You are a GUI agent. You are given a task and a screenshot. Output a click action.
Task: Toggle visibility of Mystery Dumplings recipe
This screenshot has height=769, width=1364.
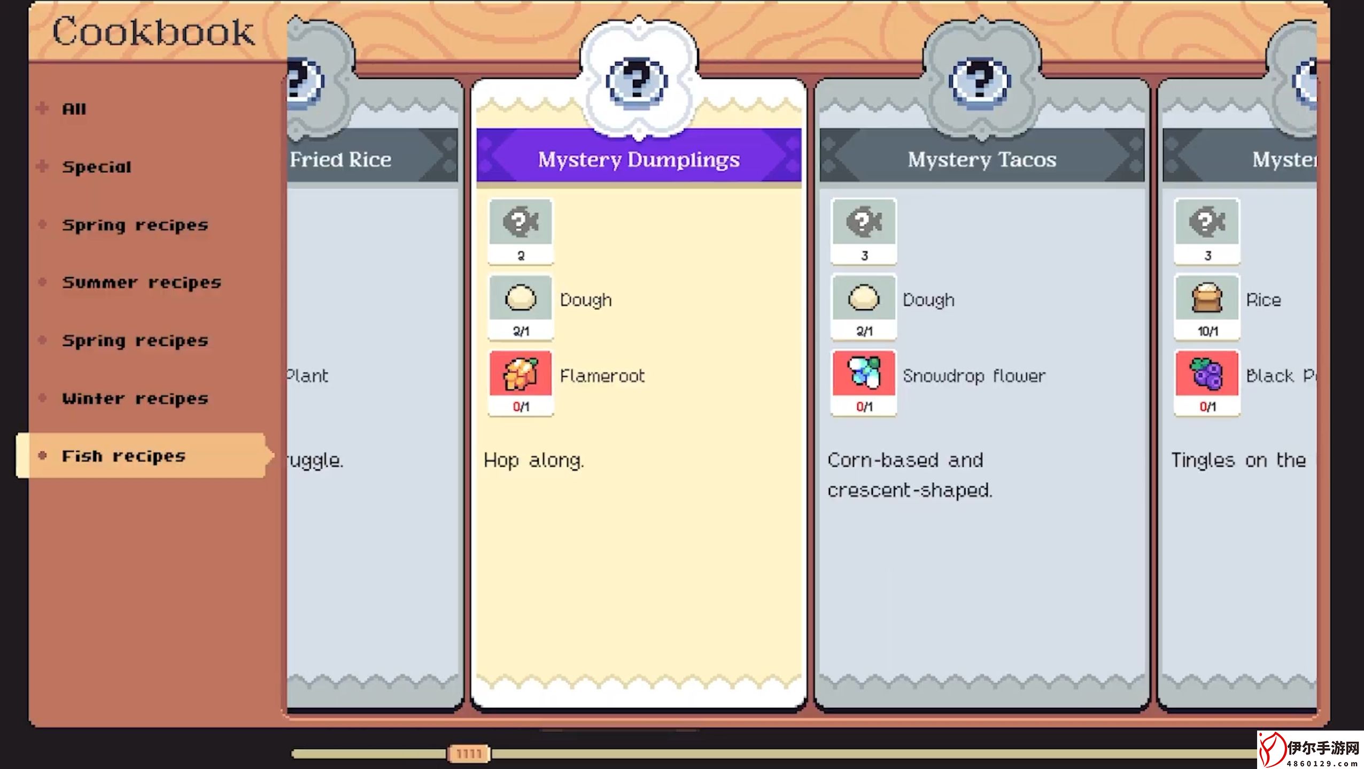639,158
